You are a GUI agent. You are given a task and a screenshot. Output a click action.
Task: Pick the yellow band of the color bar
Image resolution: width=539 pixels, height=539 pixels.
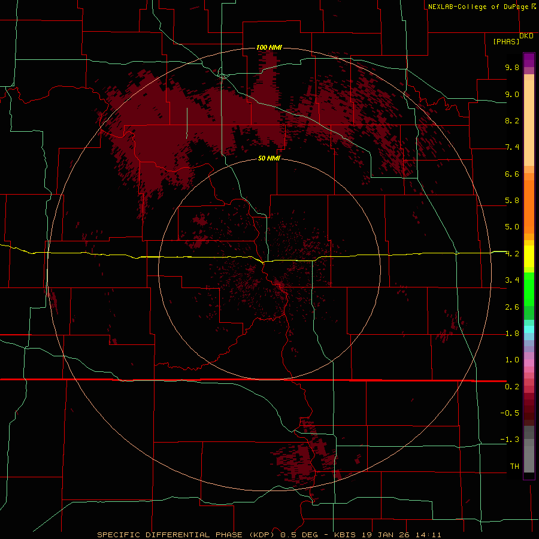coord(529,256)
